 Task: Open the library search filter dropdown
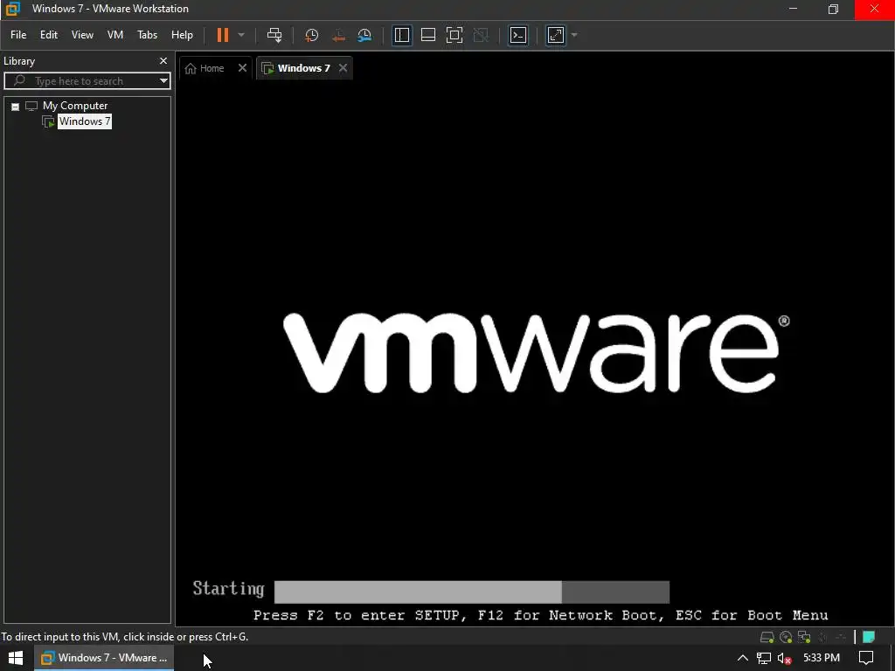click(x=163, y=81)
